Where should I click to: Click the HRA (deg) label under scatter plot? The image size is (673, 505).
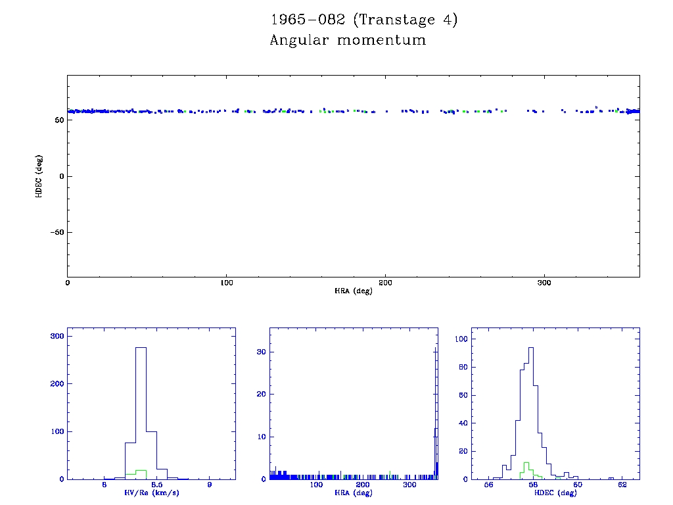(353, 291)
